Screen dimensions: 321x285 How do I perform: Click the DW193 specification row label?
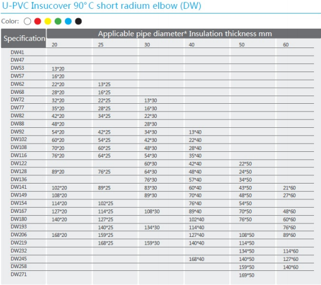tap(19, 227)
